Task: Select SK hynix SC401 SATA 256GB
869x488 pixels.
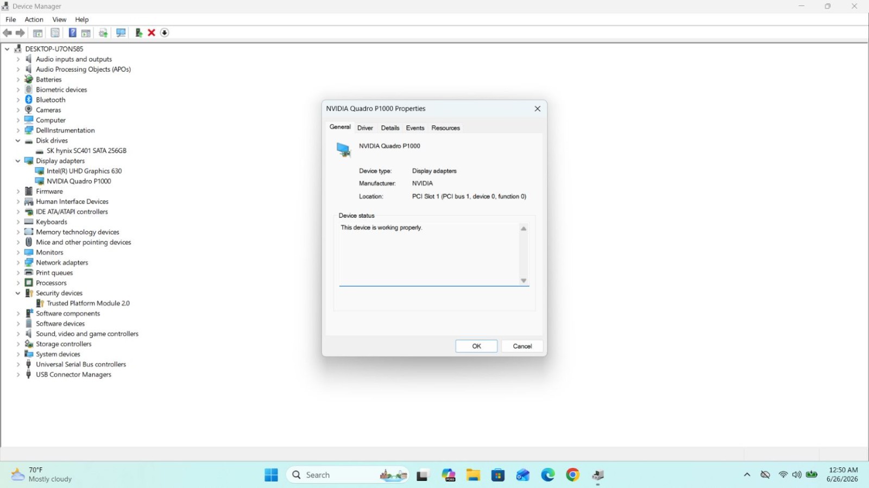Action: tap(86, 151)
